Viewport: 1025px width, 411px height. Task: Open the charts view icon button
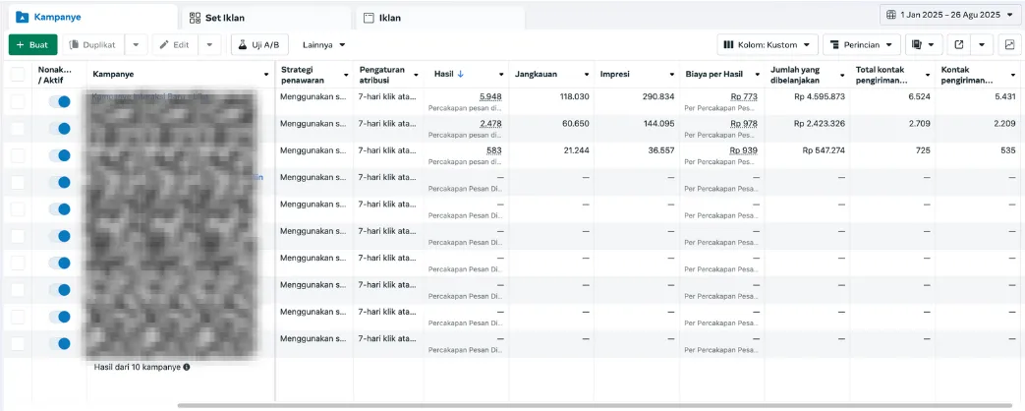click(x=1010, y=44)
